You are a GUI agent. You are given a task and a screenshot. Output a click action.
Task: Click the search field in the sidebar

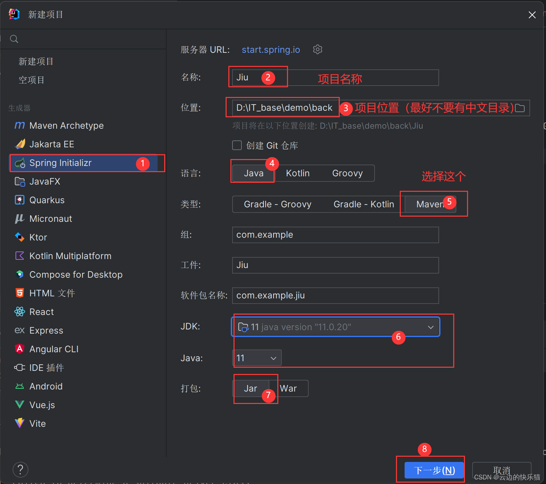tap(83, 39)
